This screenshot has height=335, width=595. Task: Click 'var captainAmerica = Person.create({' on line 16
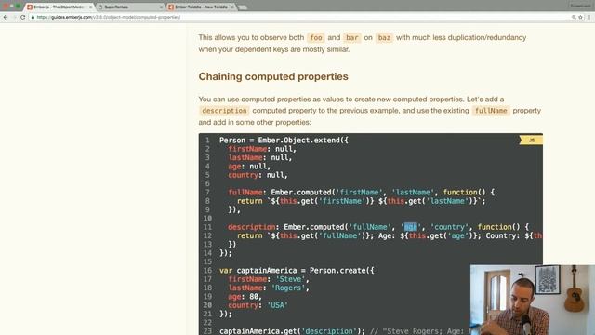click(x=297, y=271)
